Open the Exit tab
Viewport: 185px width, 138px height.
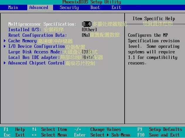click(116, 8)
